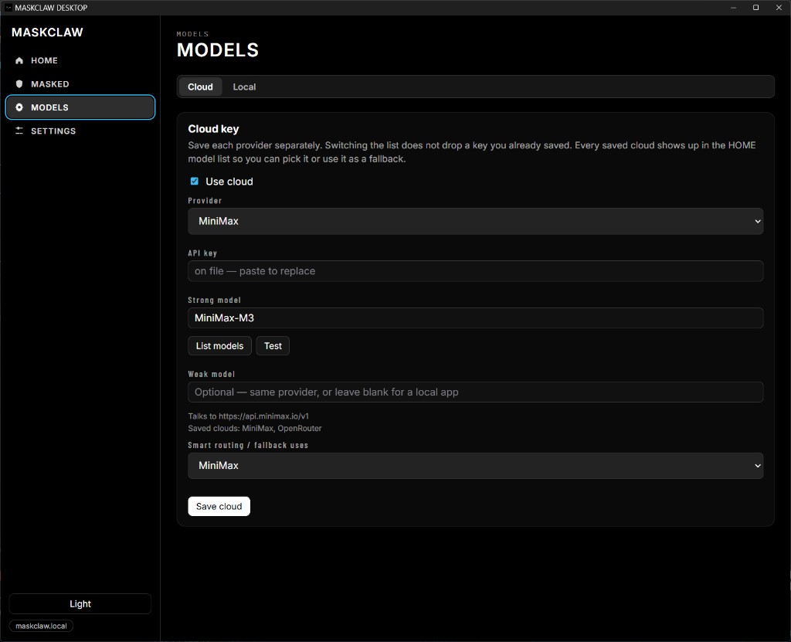Screen dimensions: 791x642
Task: Click the Weak model input field
Action: coord(475,392)
